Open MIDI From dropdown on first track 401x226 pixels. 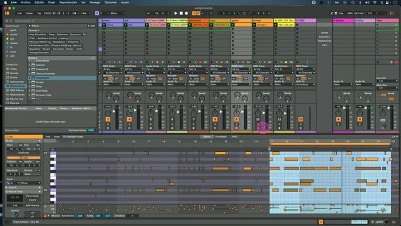click(113, 69)
